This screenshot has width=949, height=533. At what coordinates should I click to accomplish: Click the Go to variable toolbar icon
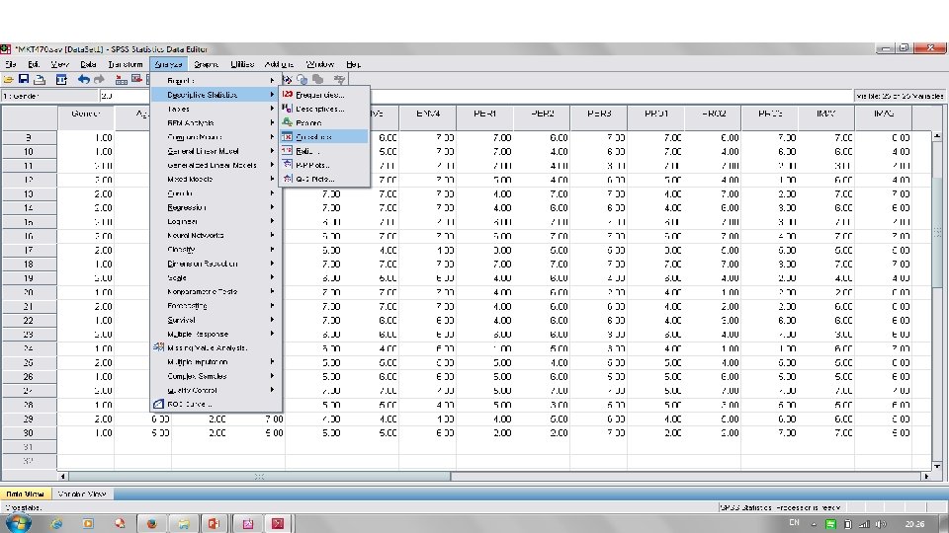click(136, 79)
